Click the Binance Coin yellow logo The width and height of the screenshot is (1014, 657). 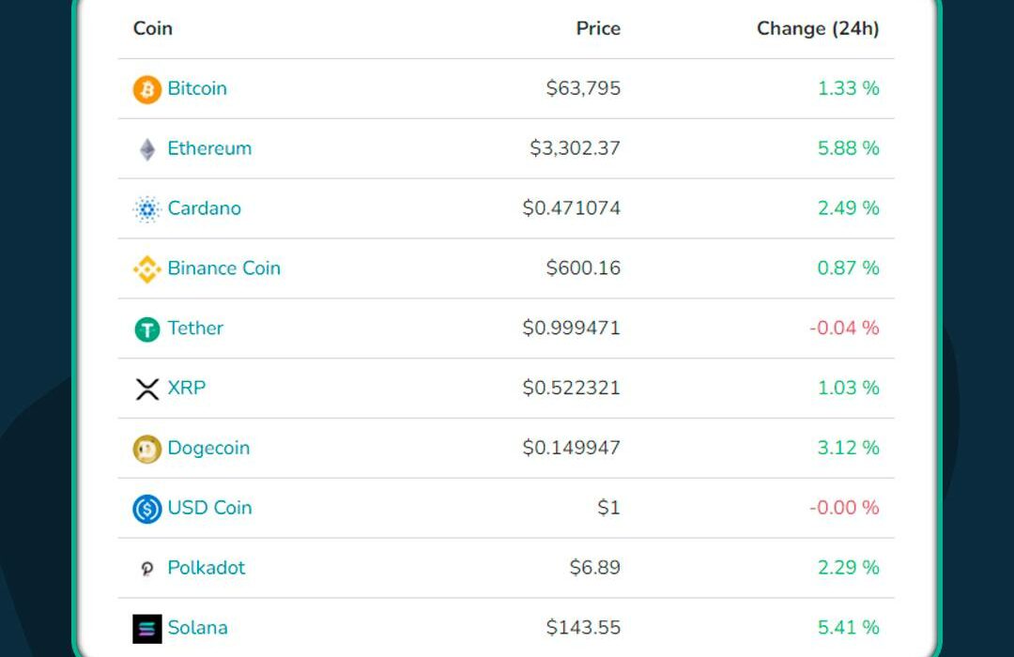click(146, 269)
